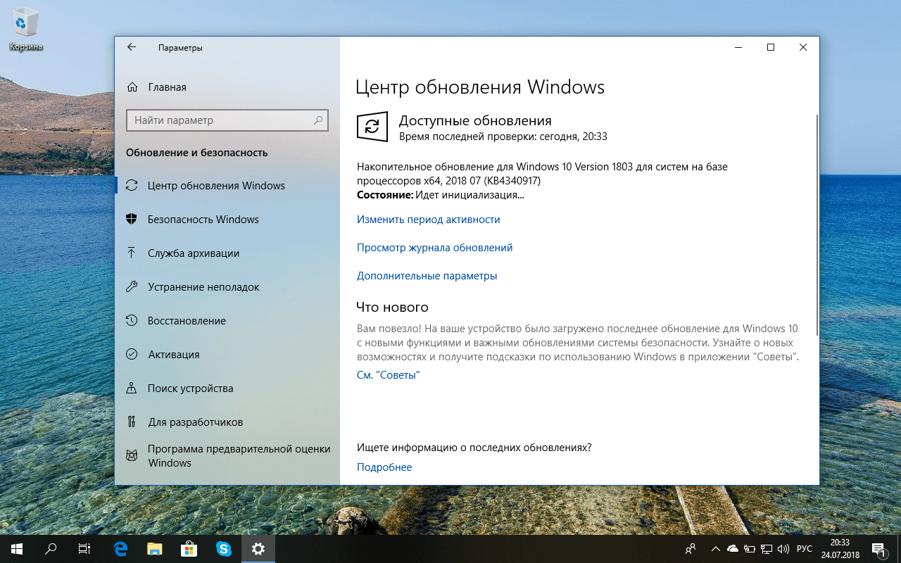Image resolution: width=901 pixels, height=563 pixels.
Task: Open the Активация page
Action: click(172, 354)
